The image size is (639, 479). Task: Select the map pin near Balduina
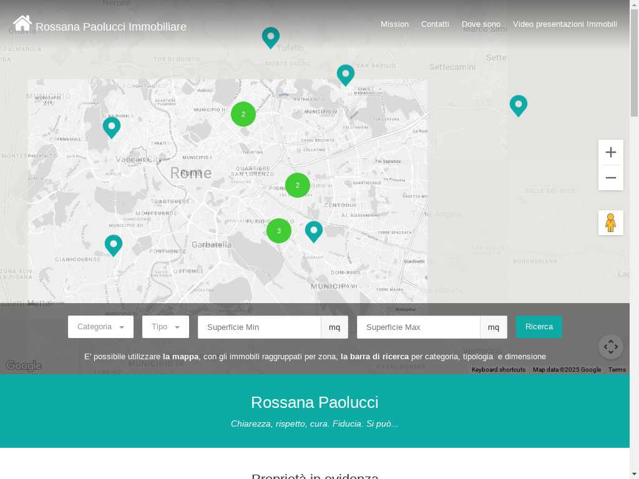click(x=112, y=128)
